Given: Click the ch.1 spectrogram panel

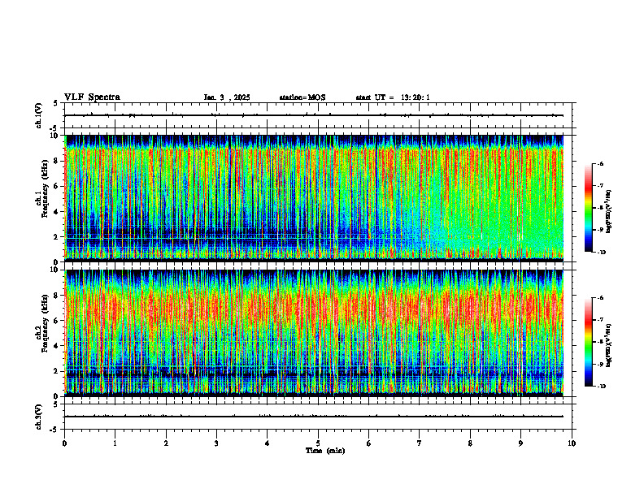Looking at the screenshot, I should (x=314, y=198).
